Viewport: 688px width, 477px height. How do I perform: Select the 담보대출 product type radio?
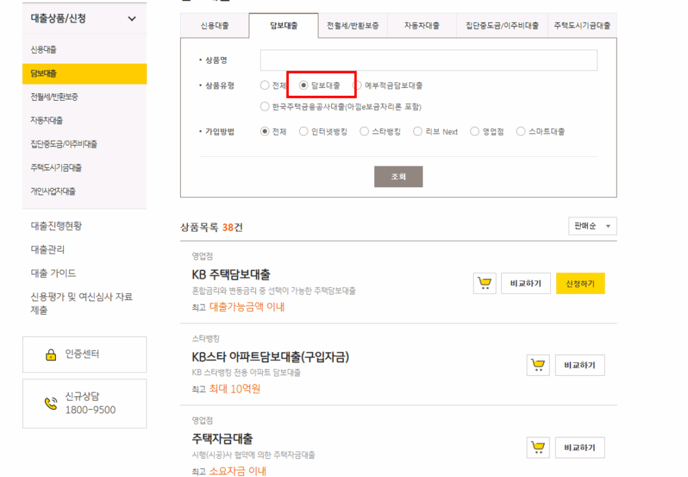(304, 85)
